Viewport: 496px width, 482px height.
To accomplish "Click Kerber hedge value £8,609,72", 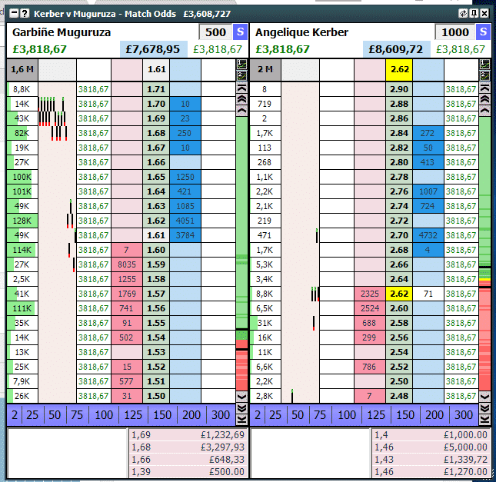I will pyautogui.click(x=396, y=49).
